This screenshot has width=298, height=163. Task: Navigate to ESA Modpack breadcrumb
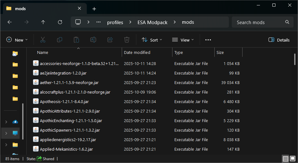pyautogui.click(x=152, y=22)
